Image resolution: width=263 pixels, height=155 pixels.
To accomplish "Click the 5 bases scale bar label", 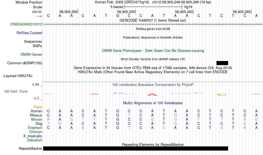I will [x=117, y=7].
